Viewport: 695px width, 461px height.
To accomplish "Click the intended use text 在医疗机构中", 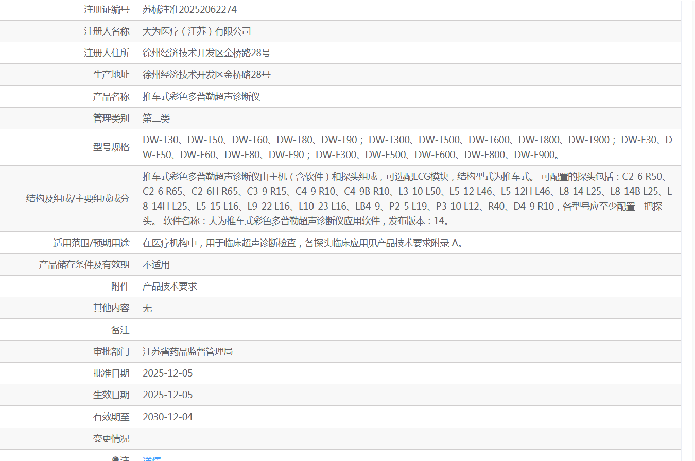I will tap(303, 243).
